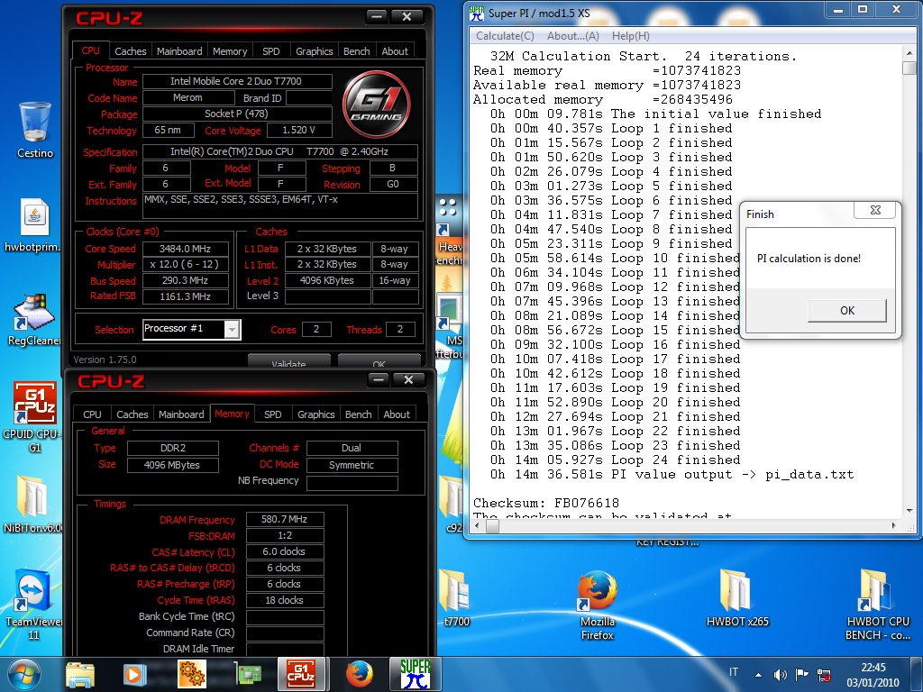Click the Loop 24 finished line
923x692 pixels.
(x=615, y=460)
